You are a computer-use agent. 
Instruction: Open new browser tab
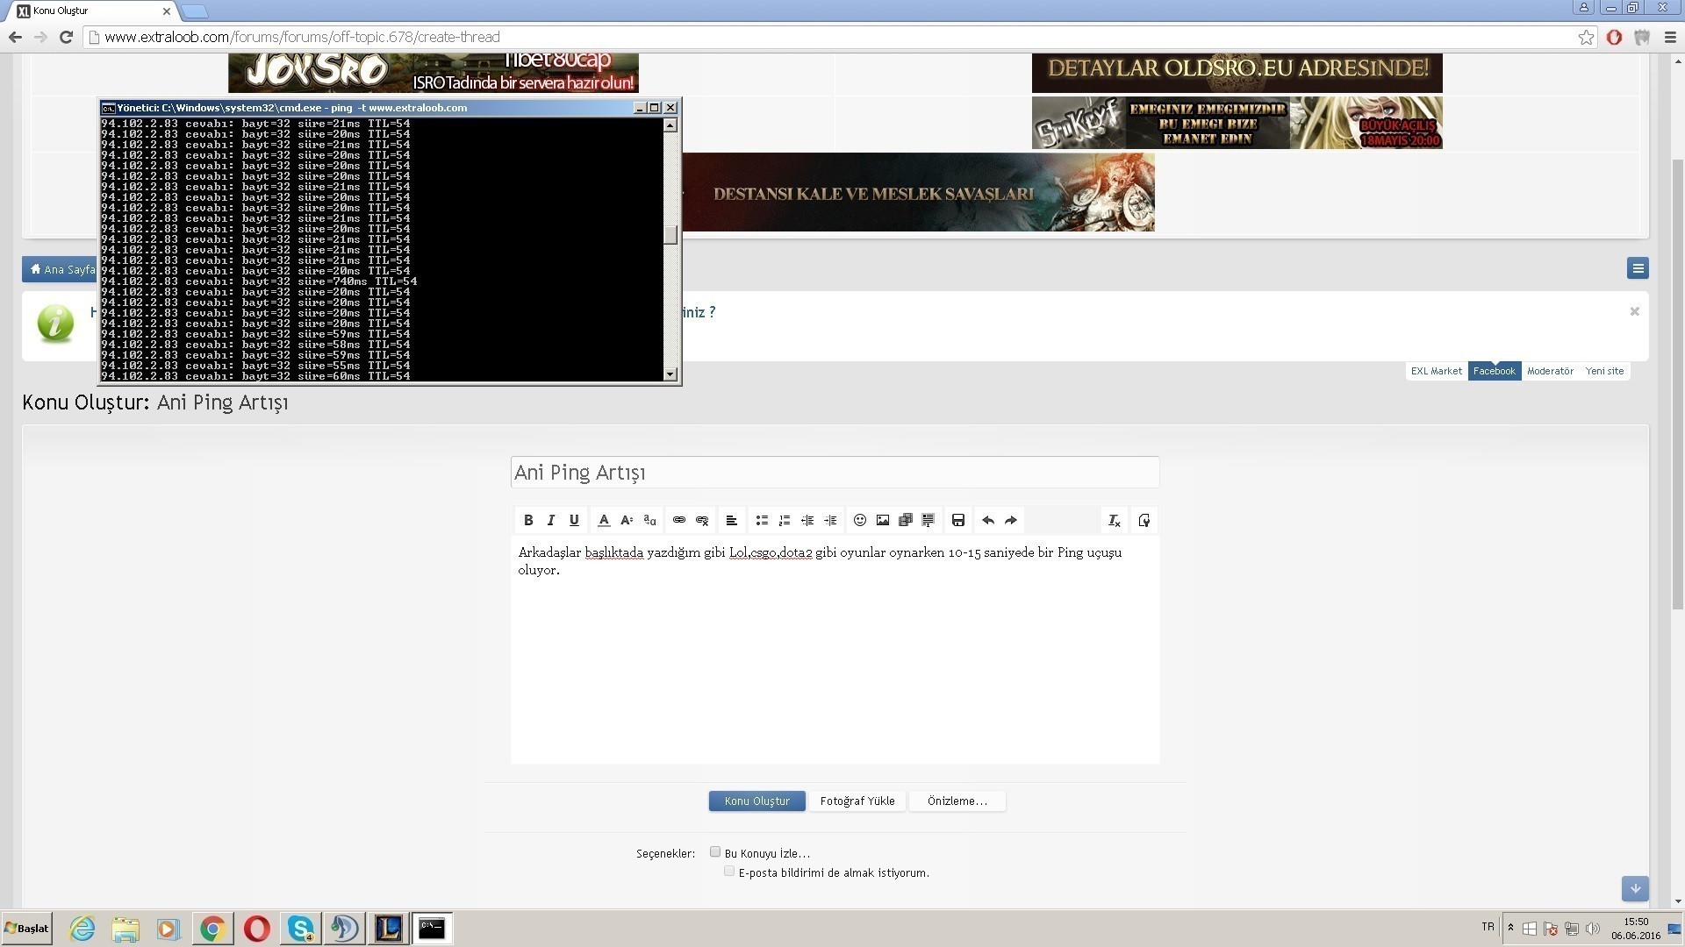195,11
